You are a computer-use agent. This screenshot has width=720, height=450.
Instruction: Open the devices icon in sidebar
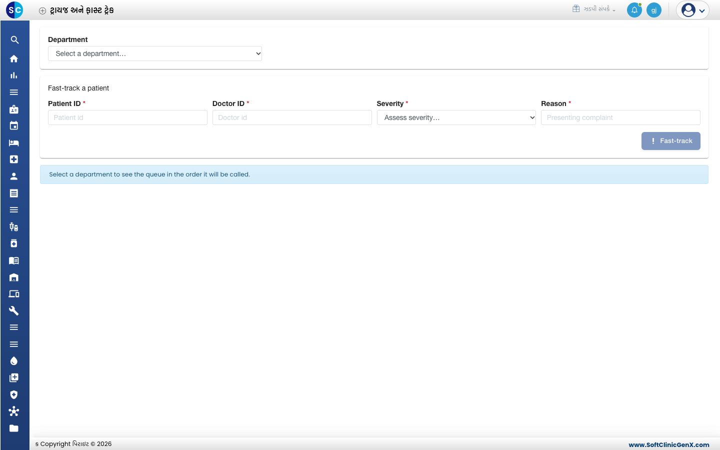(x=14, y=294)
